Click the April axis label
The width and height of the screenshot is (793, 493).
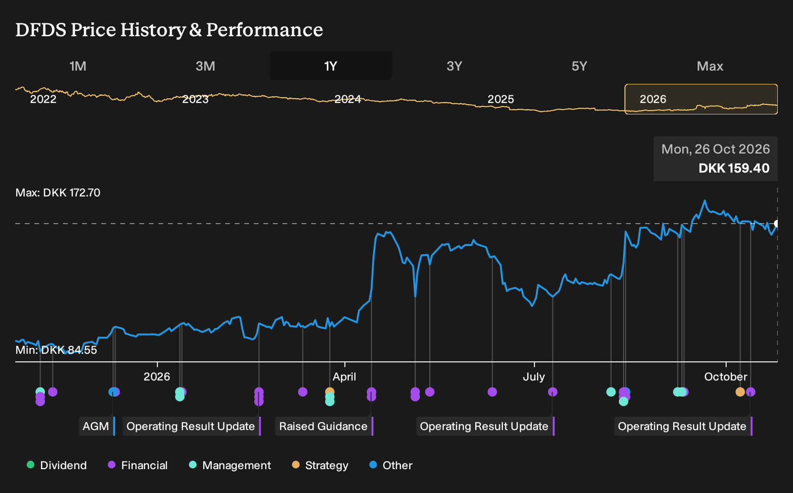pos(344,377)
